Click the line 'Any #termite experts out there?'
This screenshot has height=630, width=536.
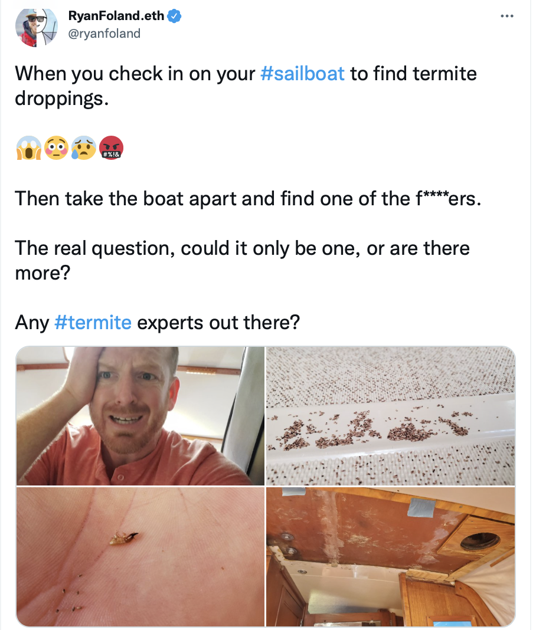157,323
